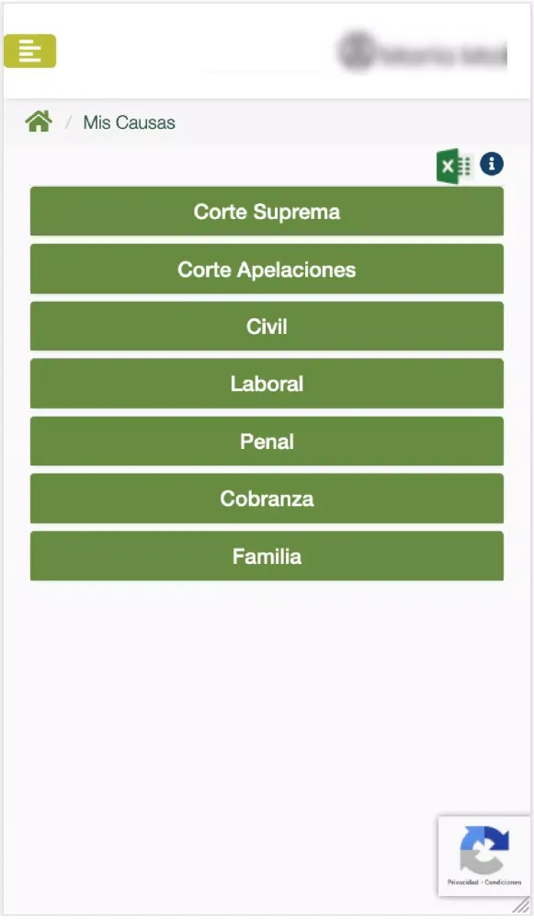Screen dimensions: 534x920
Task: Select the green Excel spreadsheet icon
Action: [451, 165]
